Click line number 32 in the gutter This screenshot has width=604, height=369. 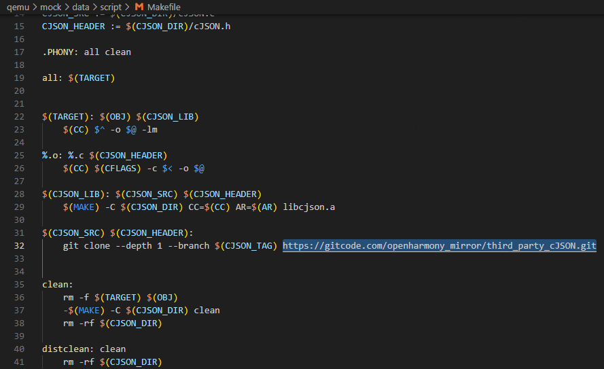pos(18,246)
